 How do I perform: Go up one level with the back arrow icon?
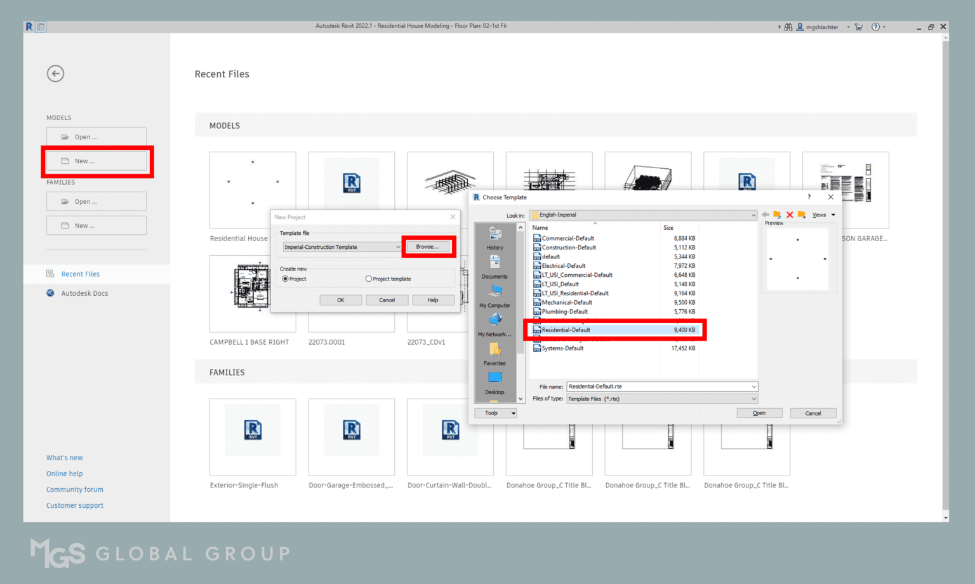[x=765, y=215]
